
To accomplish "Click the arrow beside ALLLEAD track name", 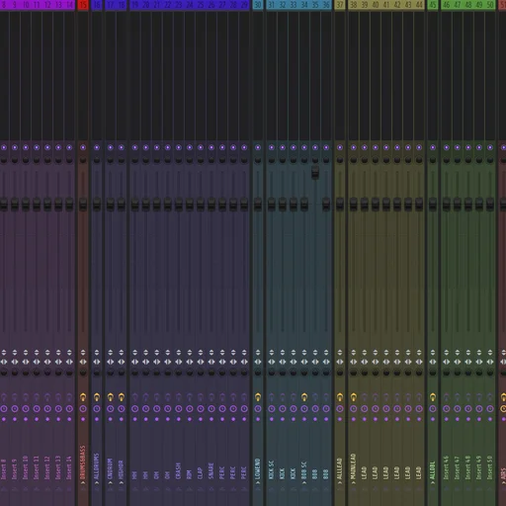I will point(340,482).
